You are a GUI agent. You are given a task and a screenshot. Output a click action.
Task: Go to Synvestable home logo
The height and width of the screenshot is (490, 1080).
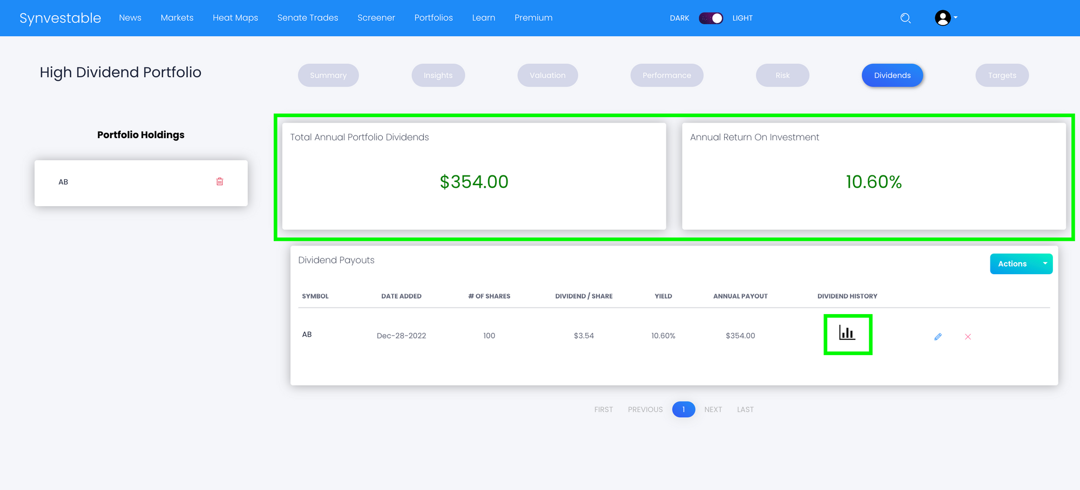coord(60,18)
